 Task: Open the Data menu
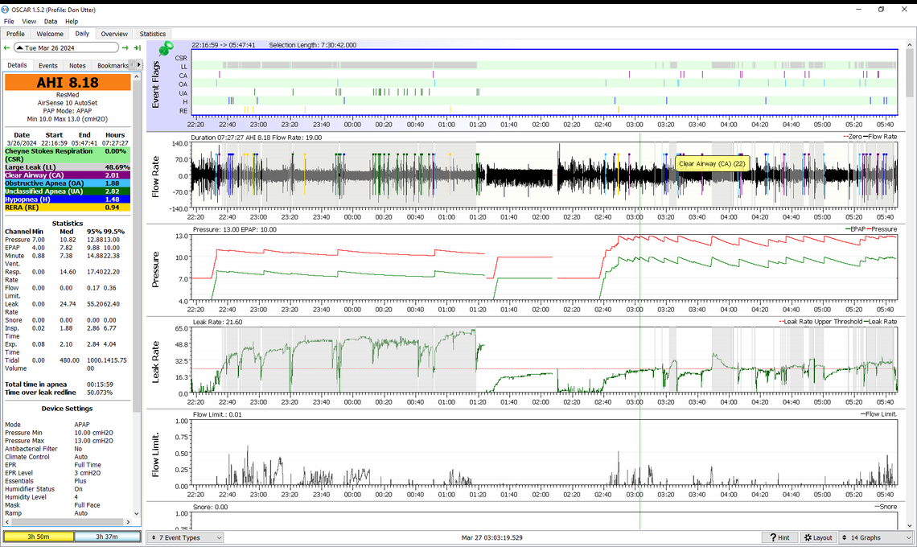[51, 21]
